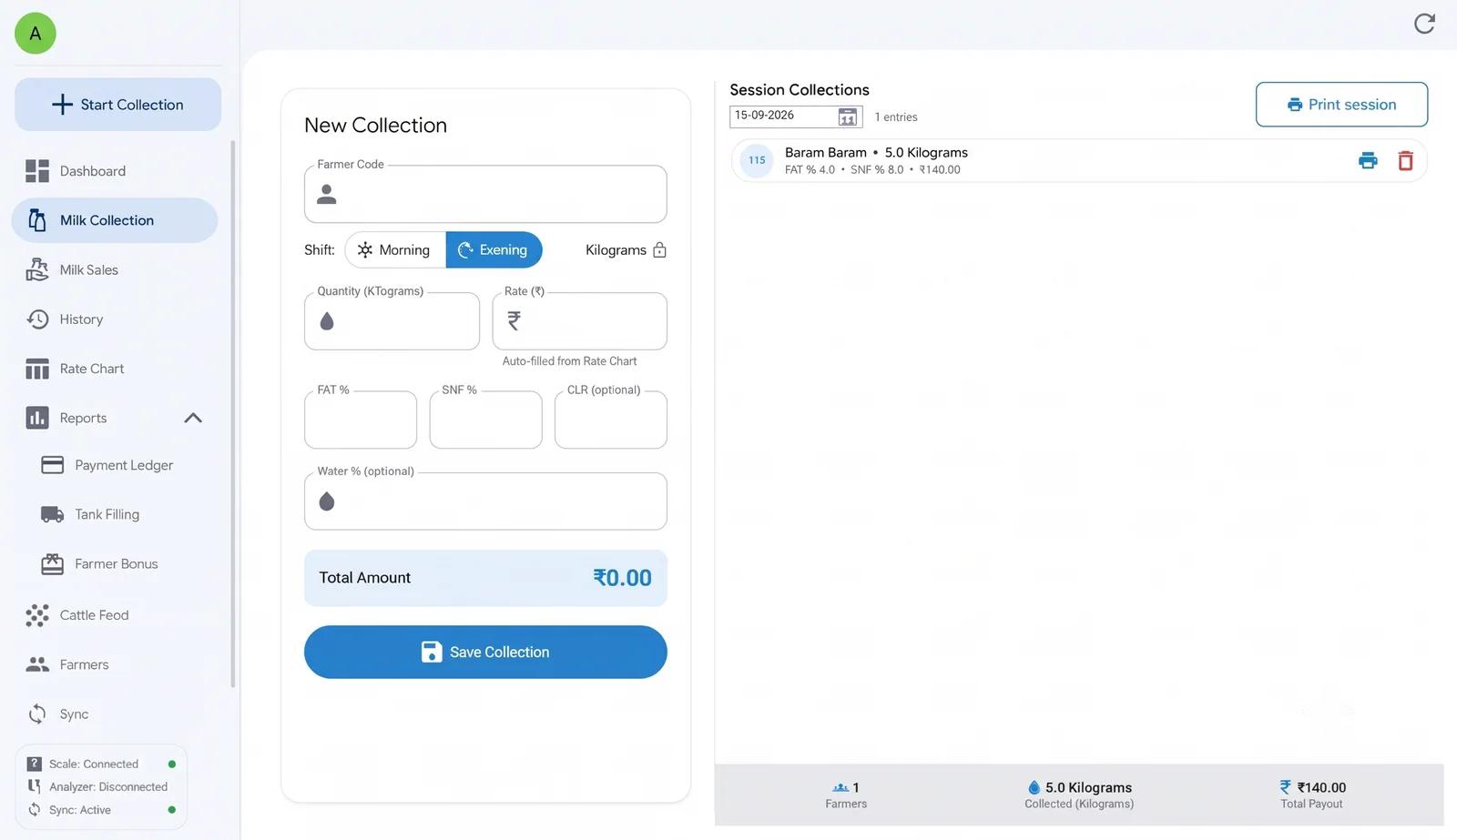The image size is (1457, 840).
Task: Click the Farmers people icon
Action: click(37, 664)
